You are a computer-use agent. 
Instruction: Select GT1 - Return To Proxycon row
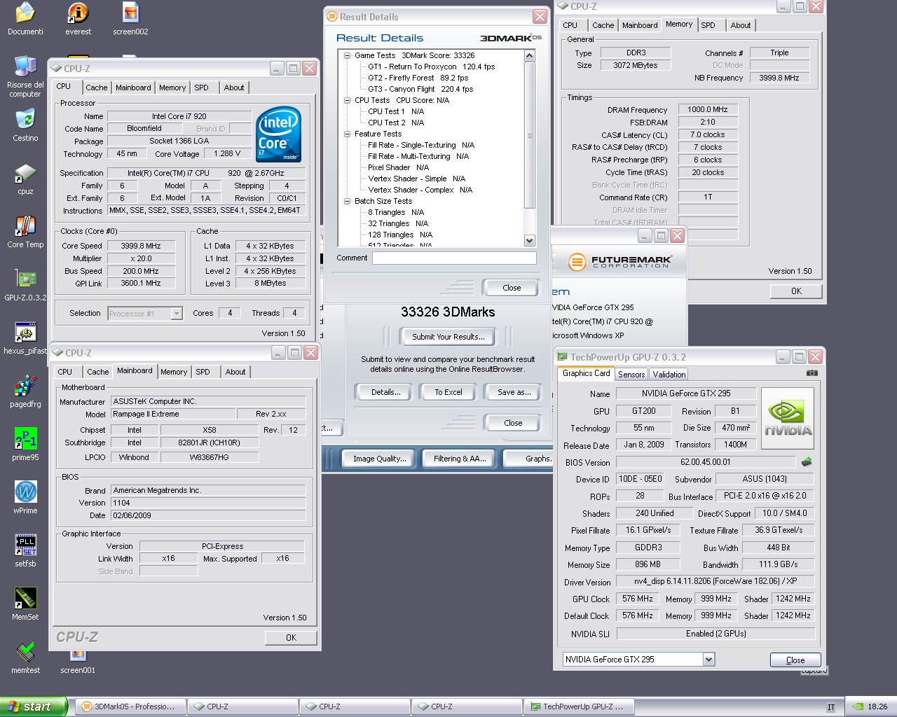(431, 67)
